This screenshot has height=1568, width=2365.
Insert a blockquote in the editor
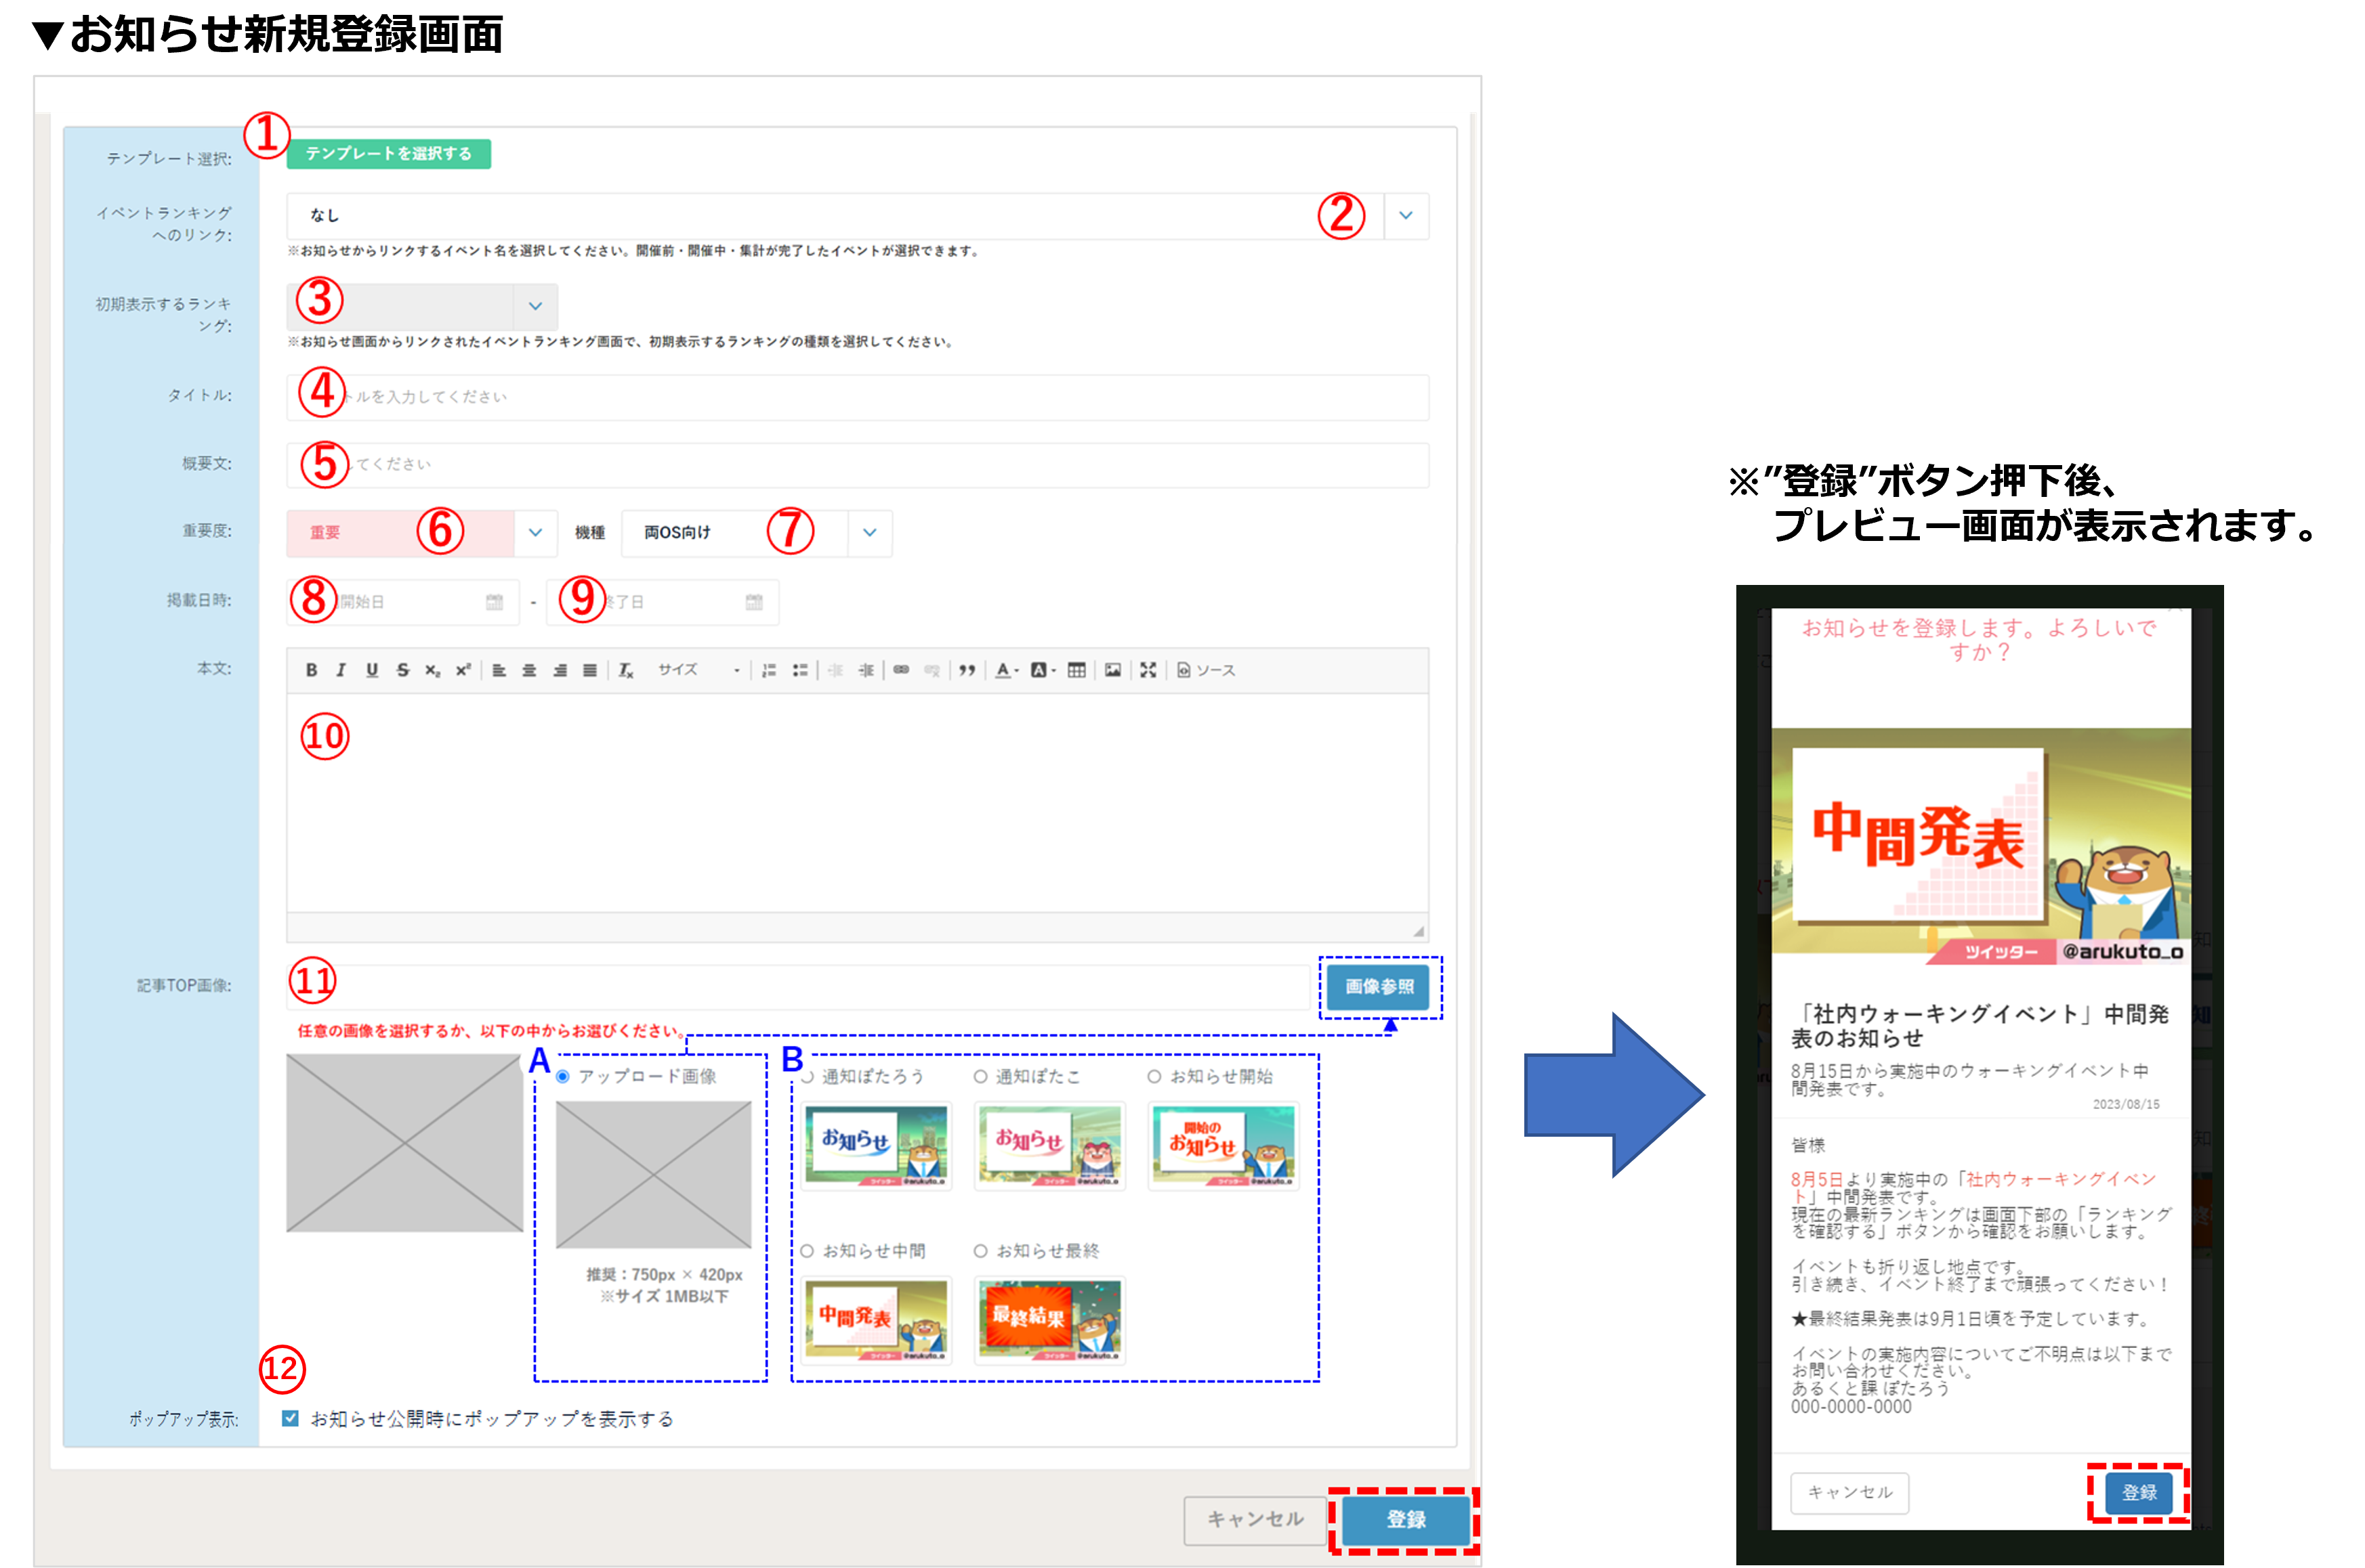click(x=967, y=670)
